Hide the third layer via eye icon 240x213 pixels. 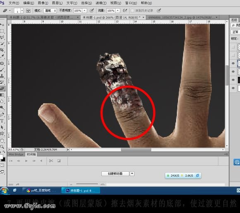[x=233, y=64]
